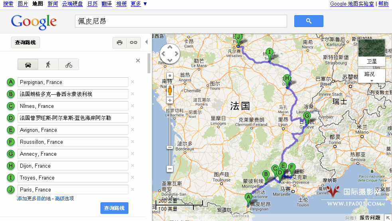The width and height of the screenshot is (392, 221).
Task: Click the zoom slider handle
Action: [170, 147]
